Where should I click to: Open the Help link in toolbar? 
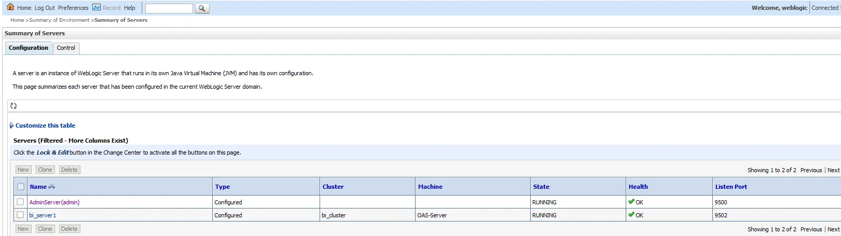tap(130, 8)
